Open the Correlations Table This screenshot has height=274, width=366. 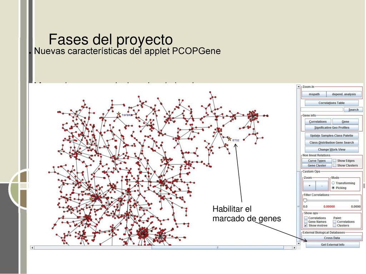331,103
